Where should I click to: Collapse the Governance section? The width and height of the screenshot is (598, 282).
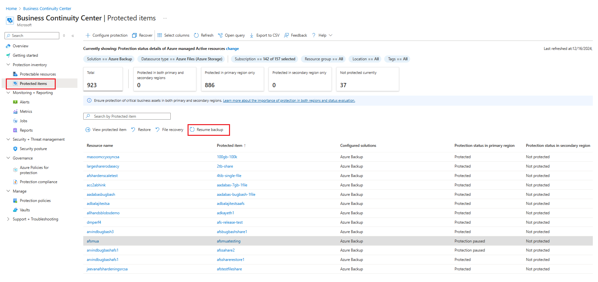(8, 158)
